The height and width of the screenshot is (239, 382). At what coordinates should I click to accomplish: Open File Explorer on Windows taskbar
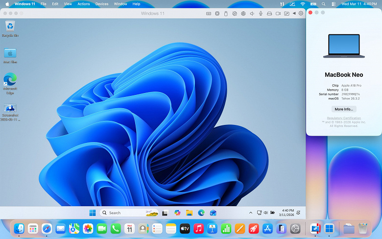189,213
